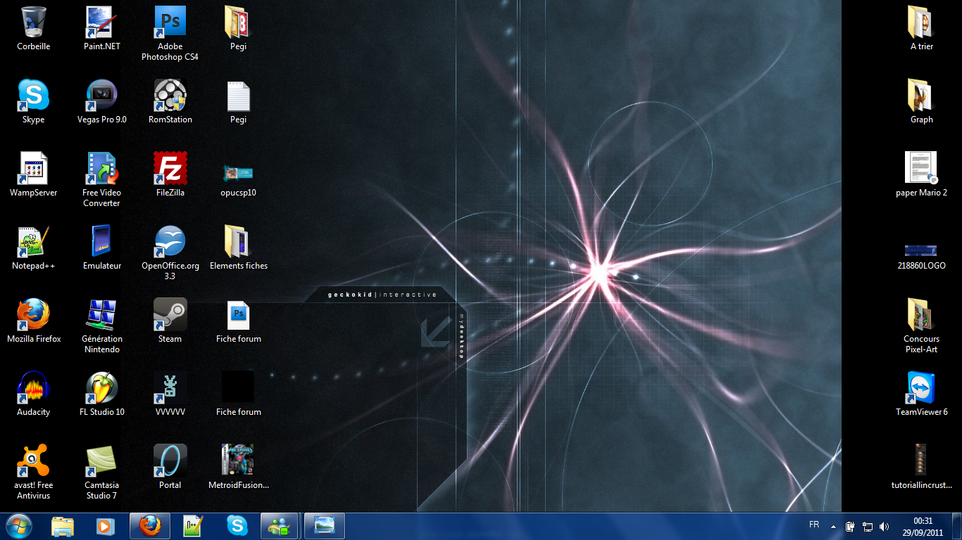The width and height of the screenshot is (962, 540).
Task: Switch to Firefox in the taskbar
Action: point(150,526)
